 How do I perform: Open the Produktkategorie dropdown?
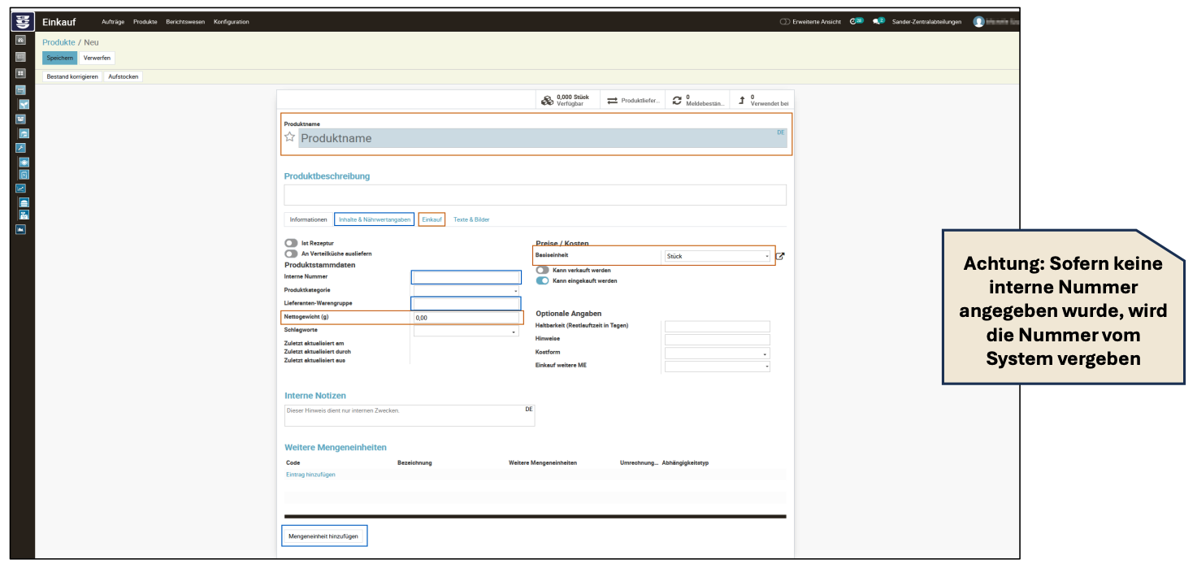466,290
